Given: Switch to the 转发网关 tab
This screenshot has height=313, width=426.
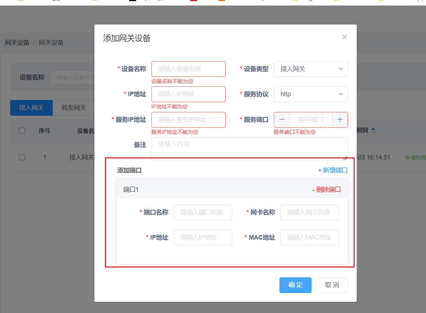Looking at the screenshot, I should [x=73, y=108].
